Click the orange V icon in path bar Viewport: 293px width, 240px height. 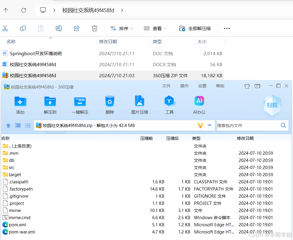click(x=200, y=126)
